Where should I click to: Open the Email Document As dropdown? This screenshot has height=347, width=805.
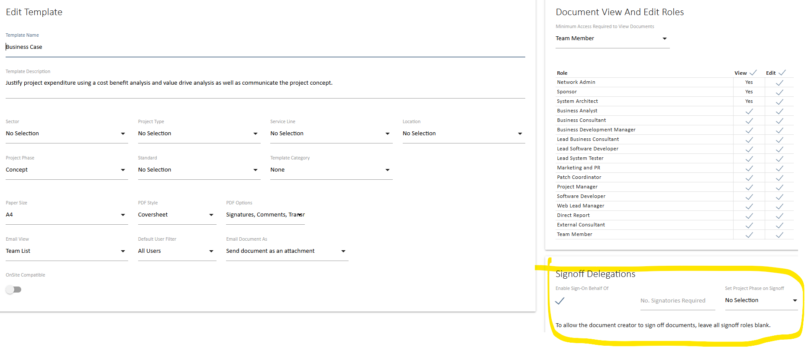(287, 251)
